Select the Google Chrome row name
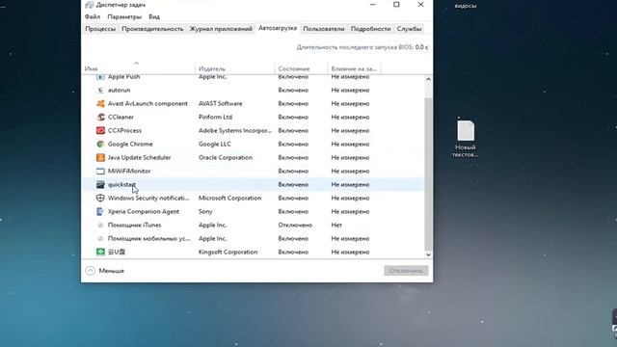 coord(130,144)
